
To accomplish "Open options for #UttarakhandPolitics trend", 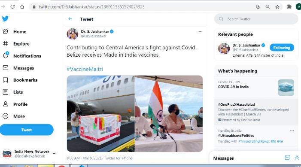I will 292,131.
